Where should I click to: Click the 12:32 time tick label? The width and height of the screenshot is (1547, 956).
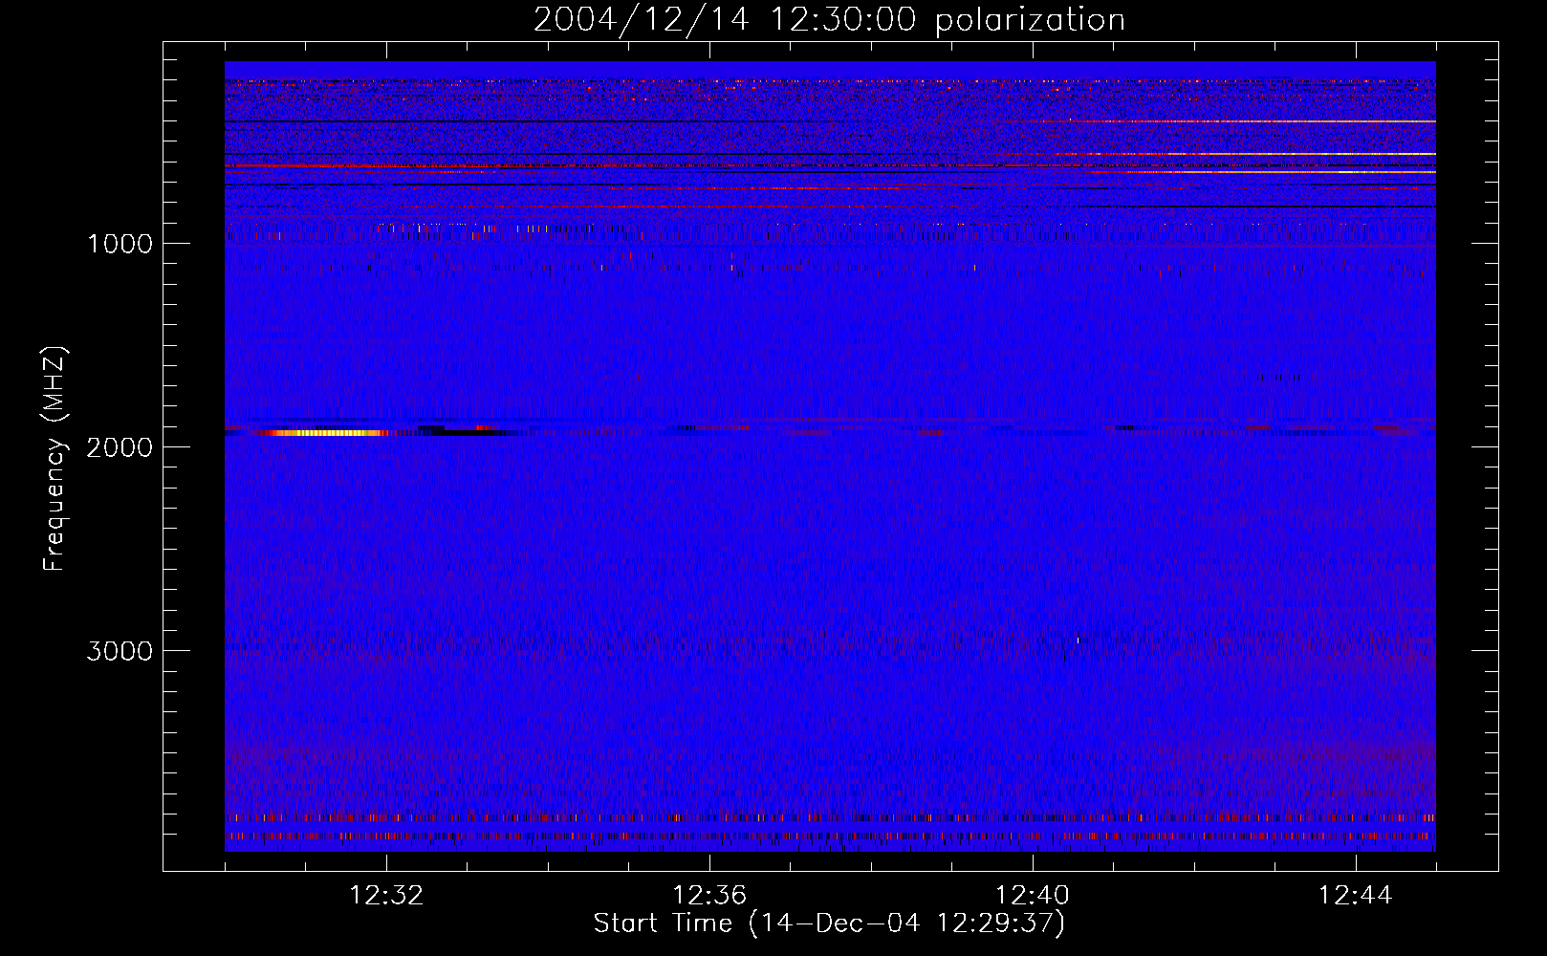(386, 896)
